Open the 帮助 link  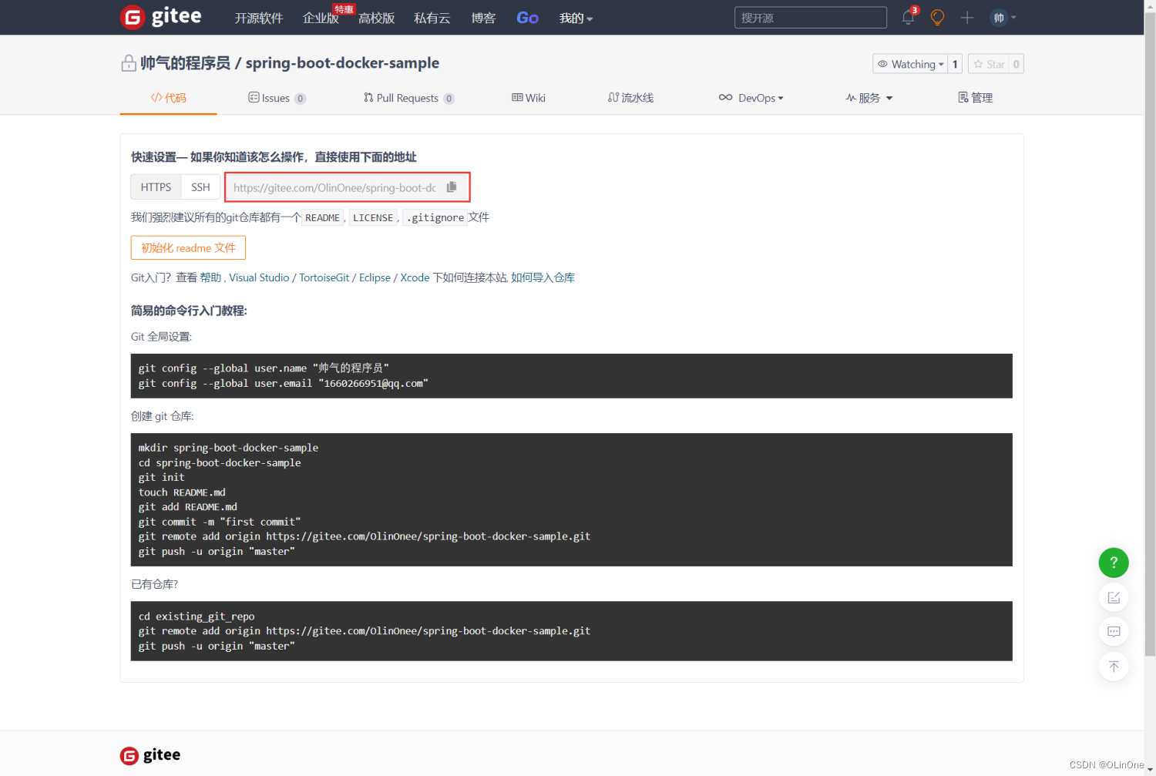[210, 277]
